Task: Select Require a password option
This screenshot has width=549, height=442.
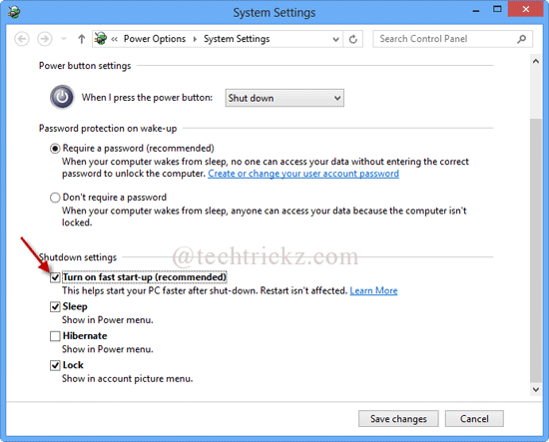Action: click(x=55, y=149)
